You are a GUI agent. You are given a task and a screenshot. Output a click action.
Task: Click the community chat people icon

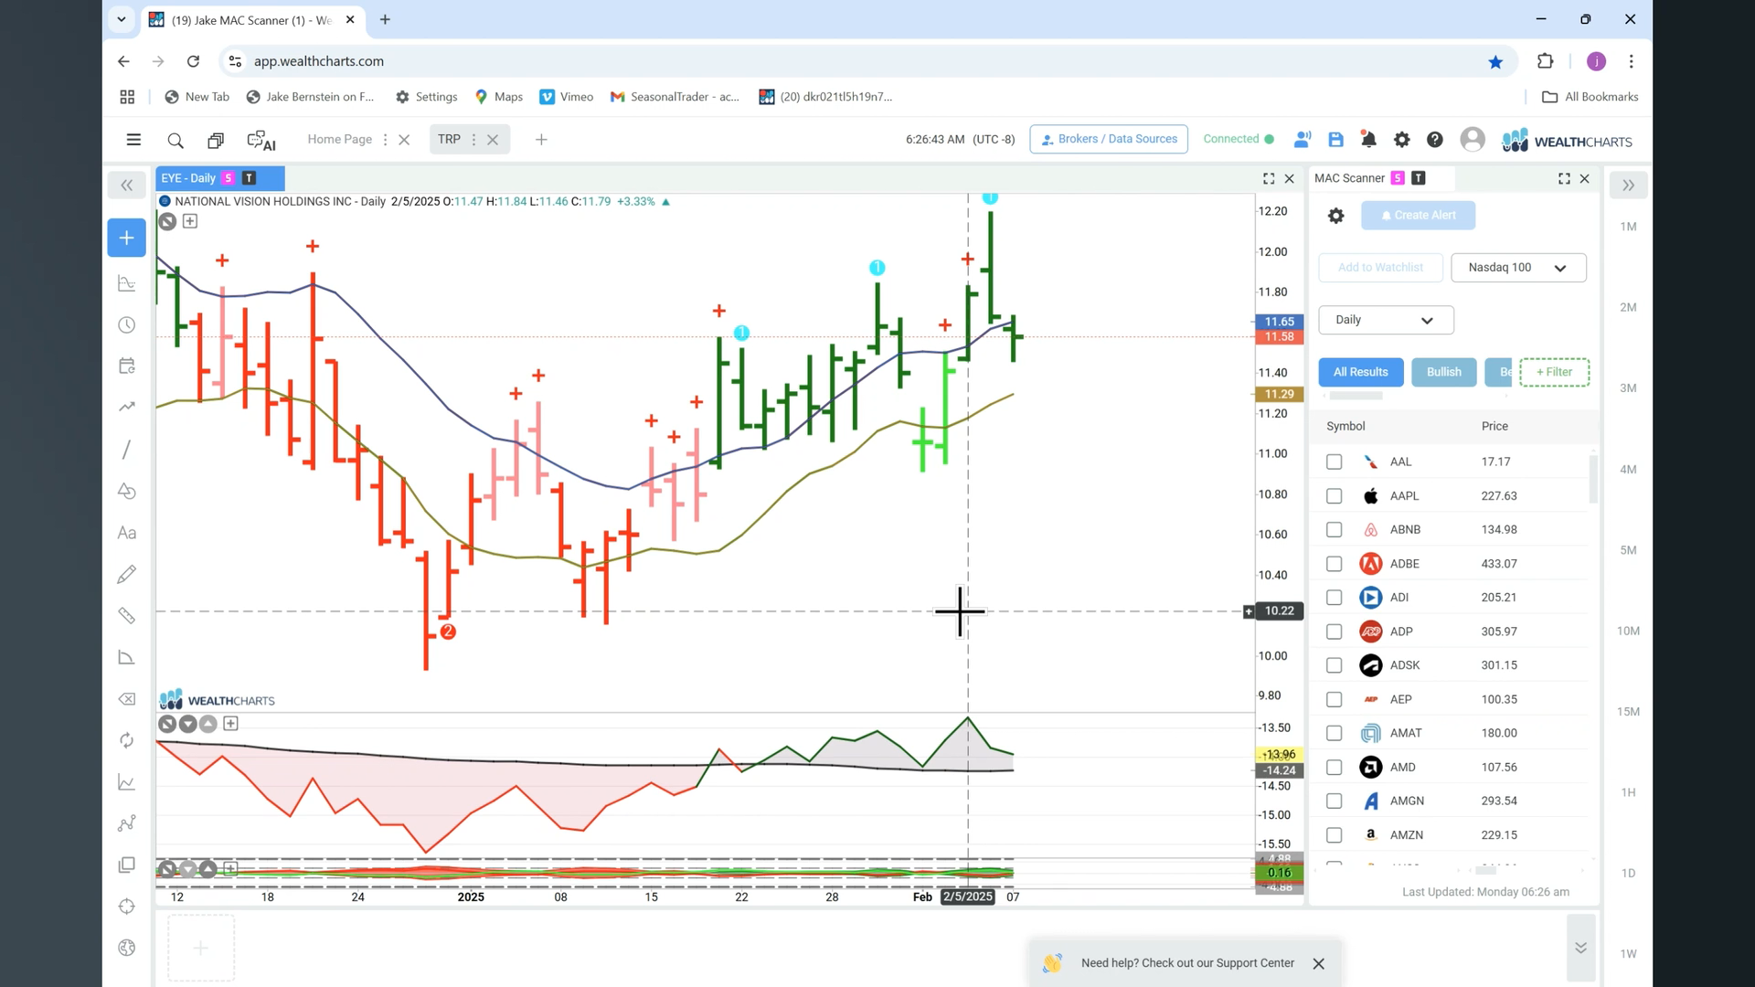[1303, 140]
